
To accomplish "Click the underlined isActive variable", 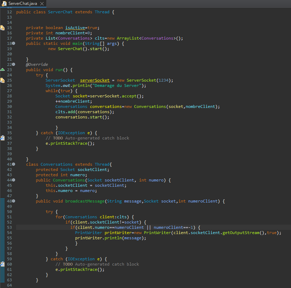I will pos(75,28).
